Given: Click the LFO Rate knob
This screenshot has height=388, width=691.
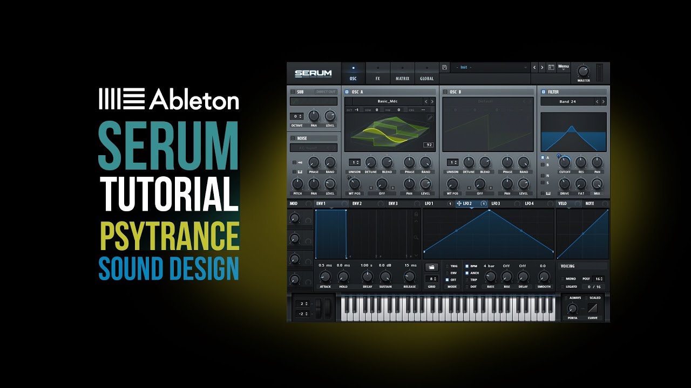Looking at the screenshot, I should [490, 277].
